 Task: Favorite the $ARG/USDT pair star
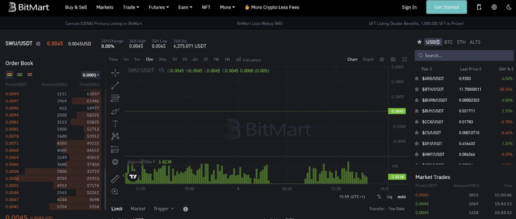pyautogui.click(x=417, y=79)
